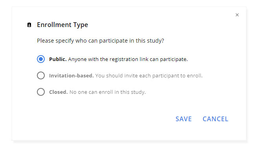Image resolution: width=258 pixels, height=147 pixels.
Task: Pick the option that blocks all enrollment
Action: click(41, 92)
